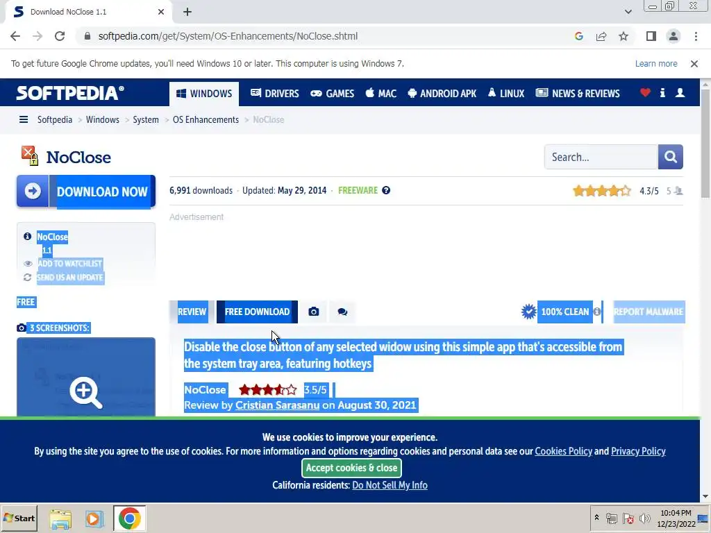This screenshot has width=711, height=533.
Task: Close the Download NoClose 1.1 tab
Action: [161, 12]
